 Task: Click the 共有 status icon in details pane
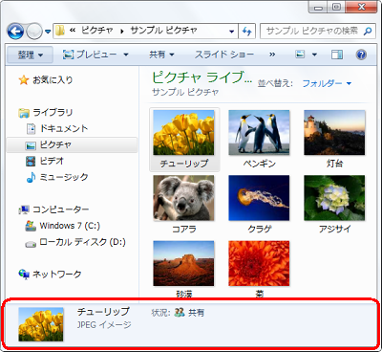point(180,312)
